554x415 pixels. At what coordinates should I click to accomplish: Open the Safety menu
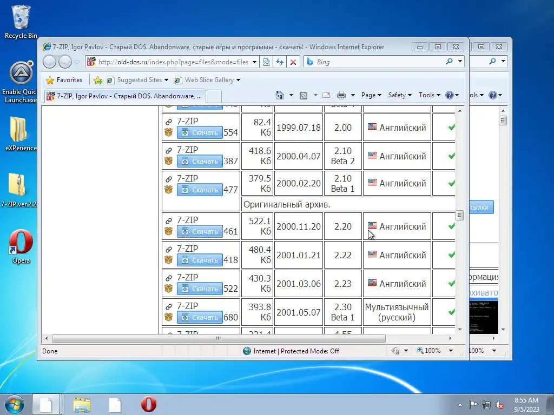pyautogui.click(x=400, y=95)
